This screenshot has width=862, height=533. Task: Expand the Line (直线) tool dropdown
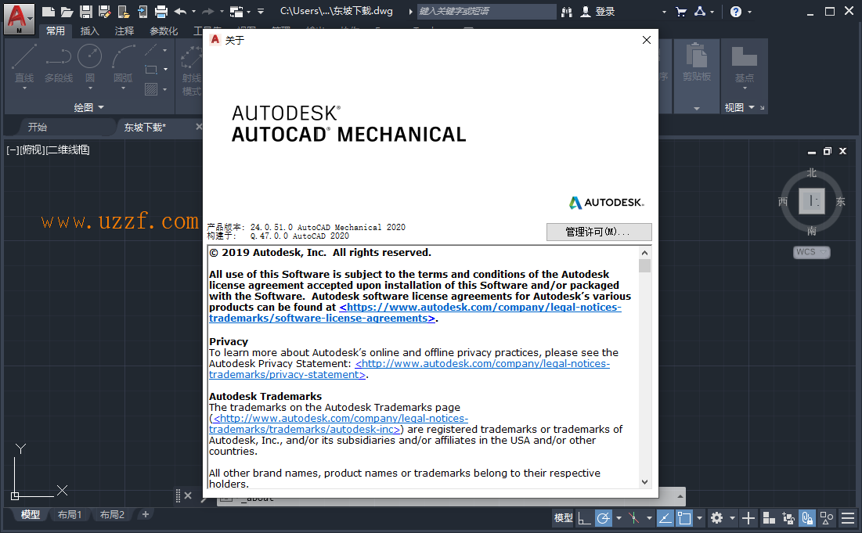point(24,88)
